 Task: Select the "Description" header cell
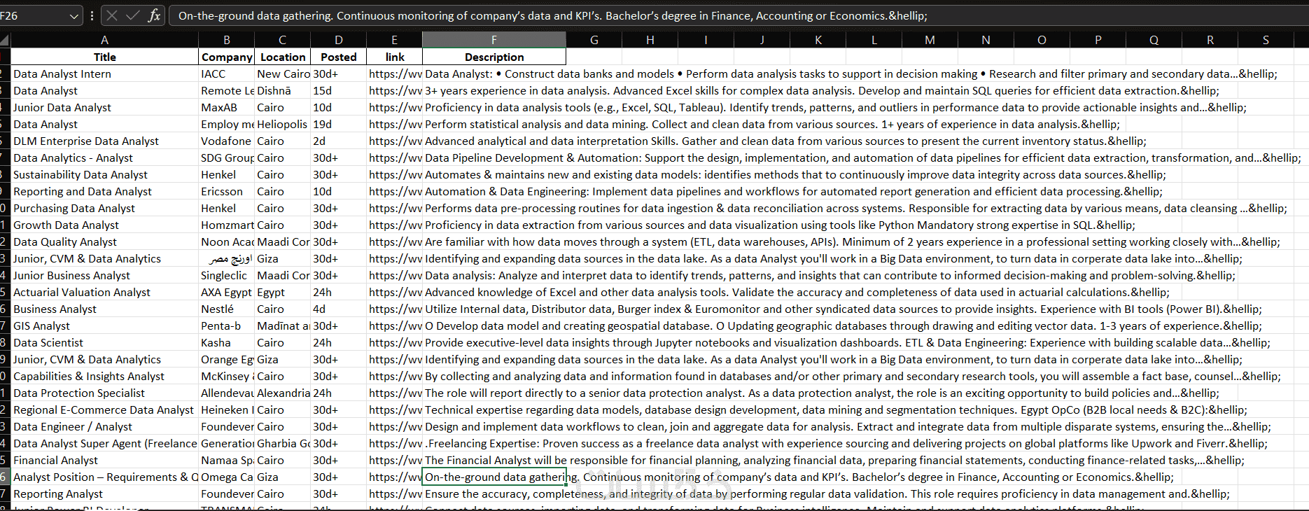[x=494, y=57]
